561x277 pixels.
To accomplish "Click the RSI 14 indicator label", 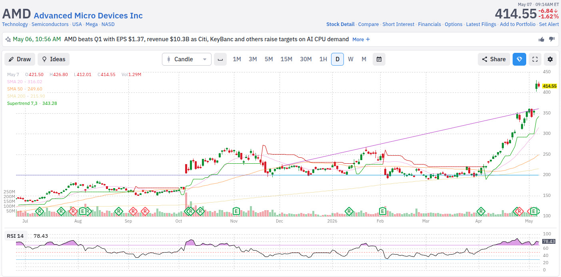I will [15, 236].
